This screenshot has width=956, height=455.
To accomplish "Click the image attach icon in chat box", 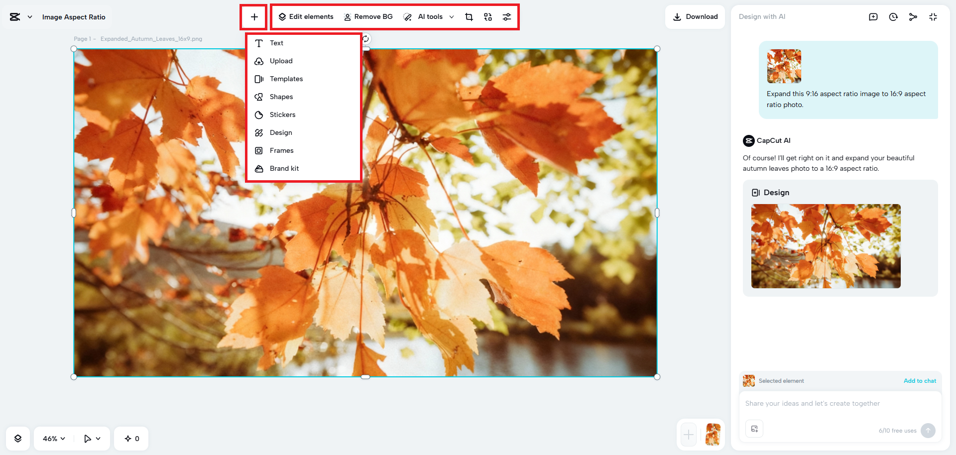I will pos(754,429).
